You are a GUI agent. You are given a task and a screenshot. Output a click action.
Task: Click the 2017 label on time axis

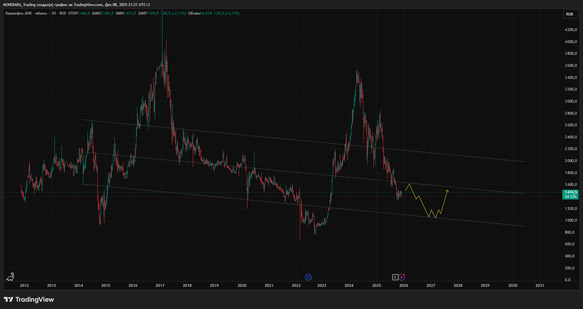point(160,286)
